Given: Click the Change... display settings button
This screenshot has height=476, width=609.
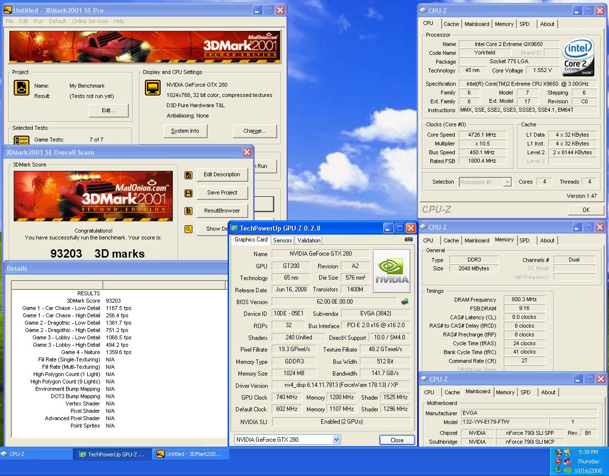Looking at the screenshot, I should [255, 131].
